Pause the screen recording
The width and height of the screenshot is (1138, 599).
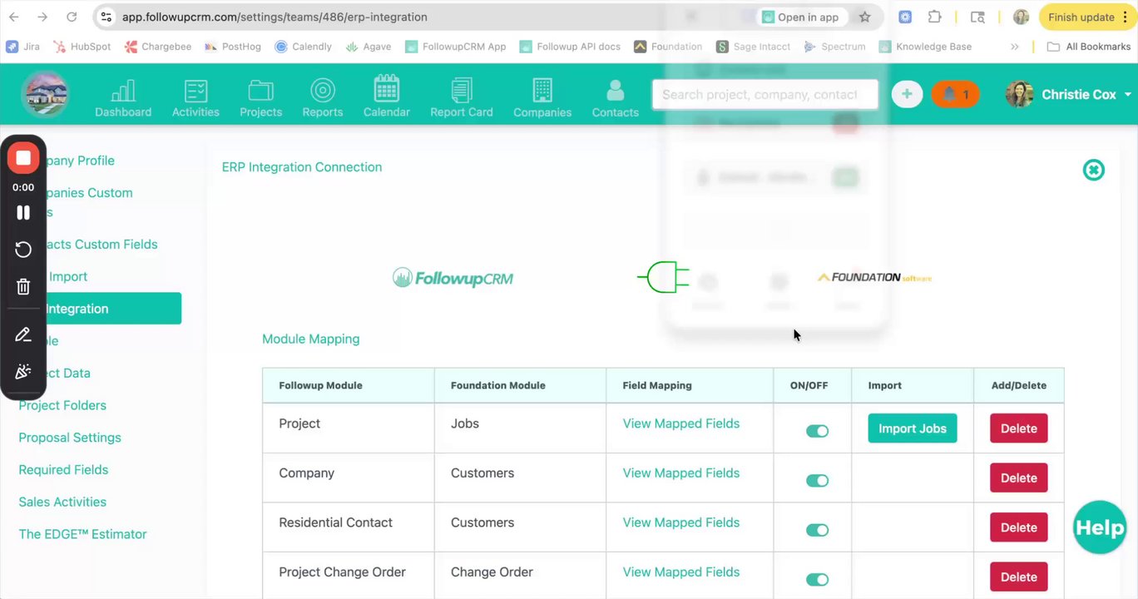(x=23, y=213)
